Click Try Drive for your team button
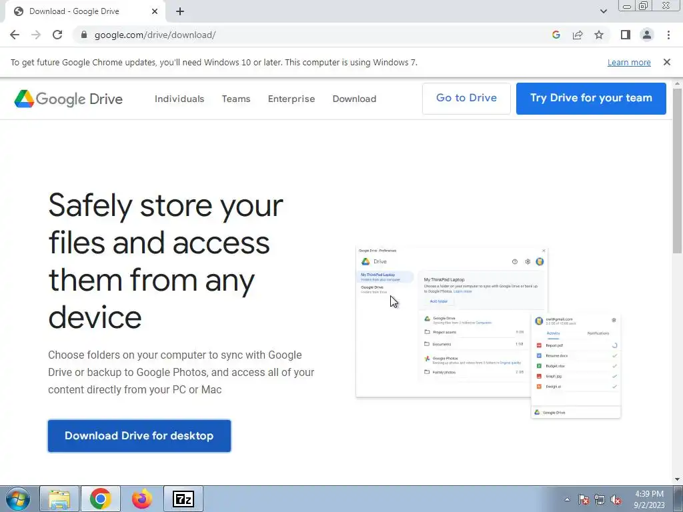This screenshot has height=512, width=683. click(591, 99)
